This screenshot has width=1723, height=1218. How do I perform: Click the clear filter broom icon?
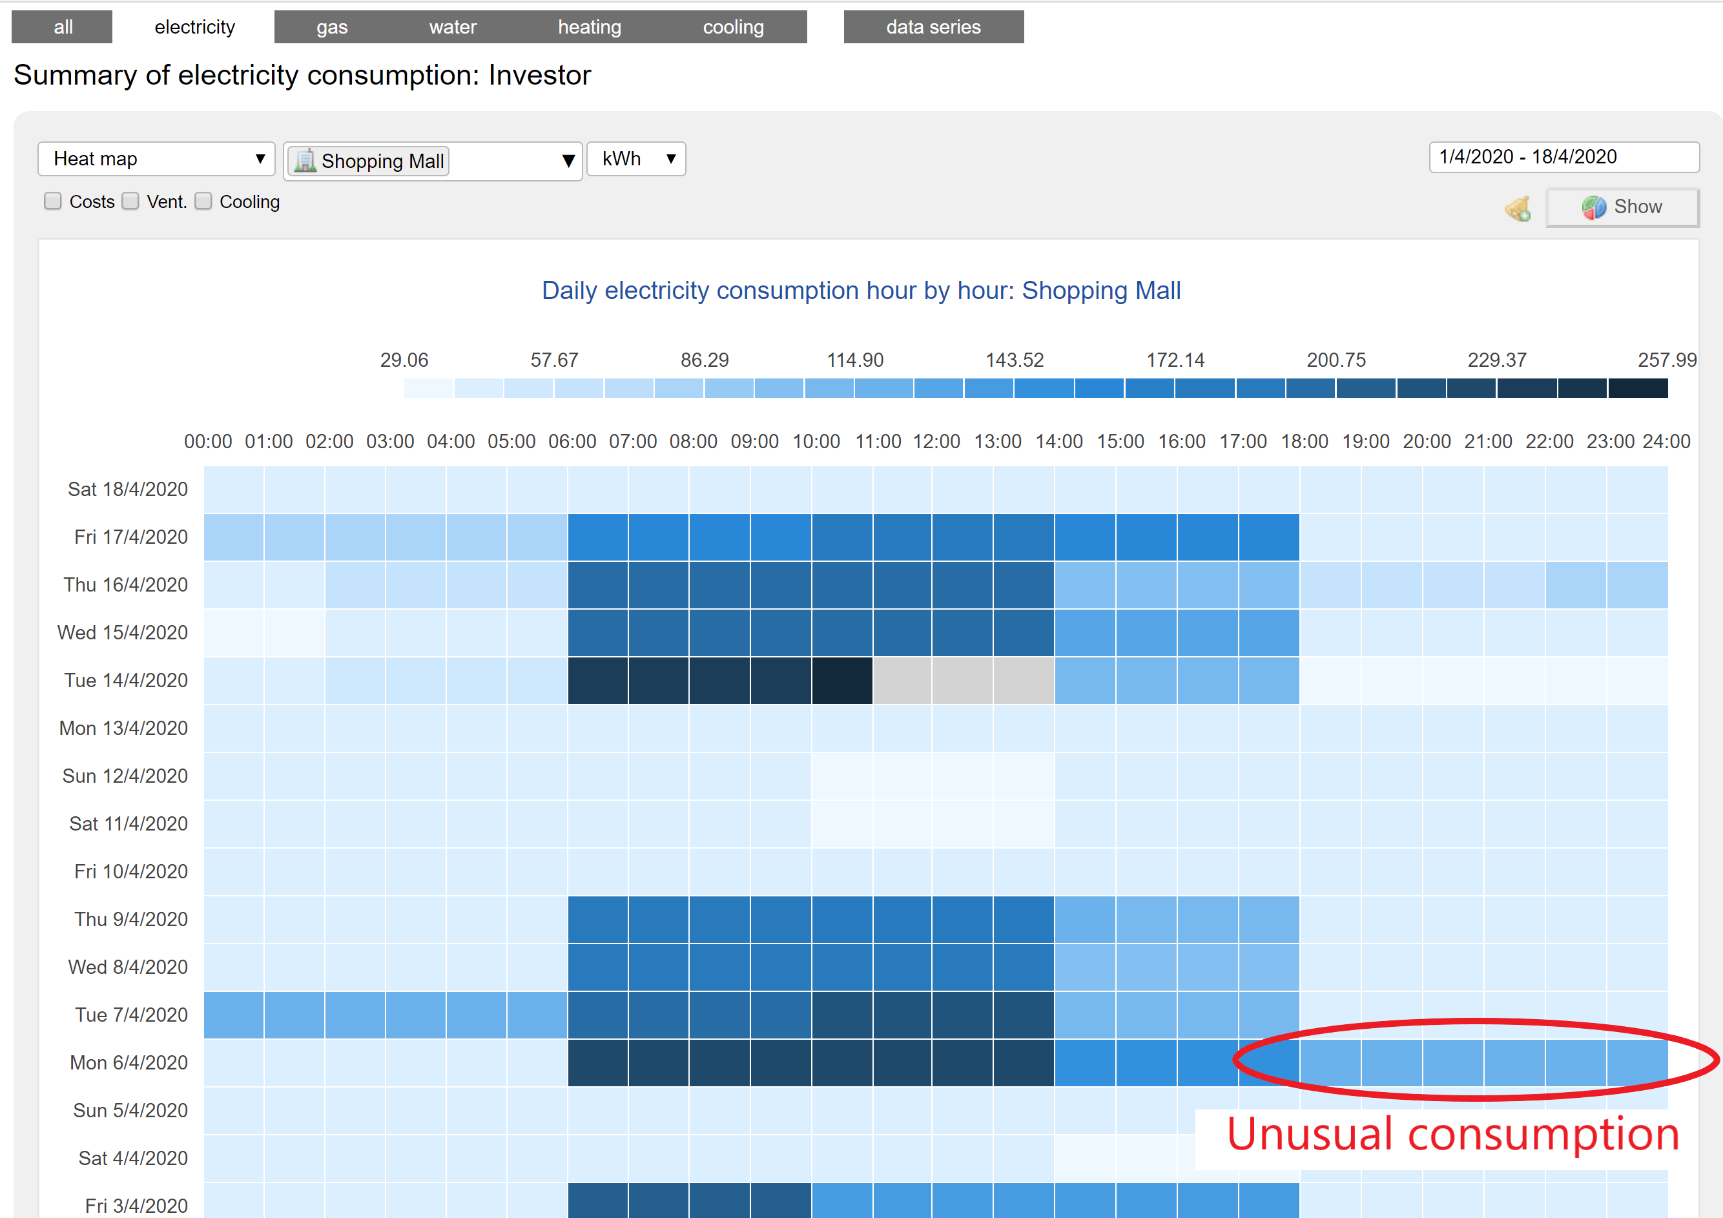pos(1518,208)
